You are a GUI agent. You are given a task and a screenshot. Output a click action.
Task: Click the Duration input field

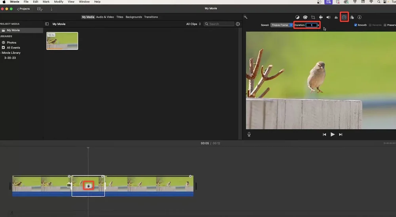tap(312, 25)
